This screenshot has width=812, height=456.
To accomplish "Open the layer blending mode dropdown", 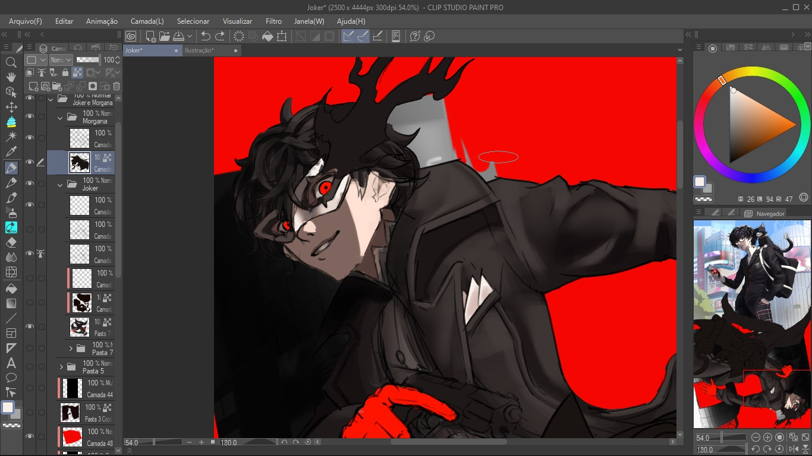I will 61,60.
